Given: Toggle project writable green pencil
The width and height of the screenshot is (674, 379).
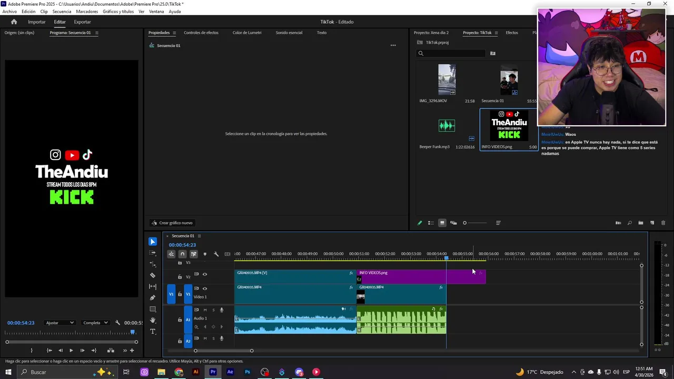Looking at the screenshot, I should tap(420, 223).
